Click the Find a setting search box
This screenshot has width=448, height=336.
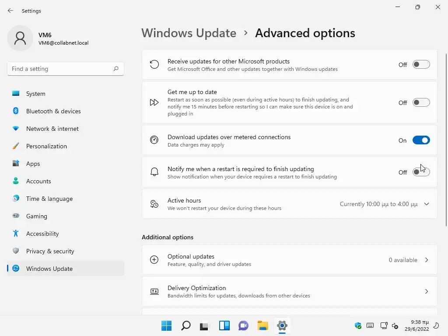pos(66,69)
